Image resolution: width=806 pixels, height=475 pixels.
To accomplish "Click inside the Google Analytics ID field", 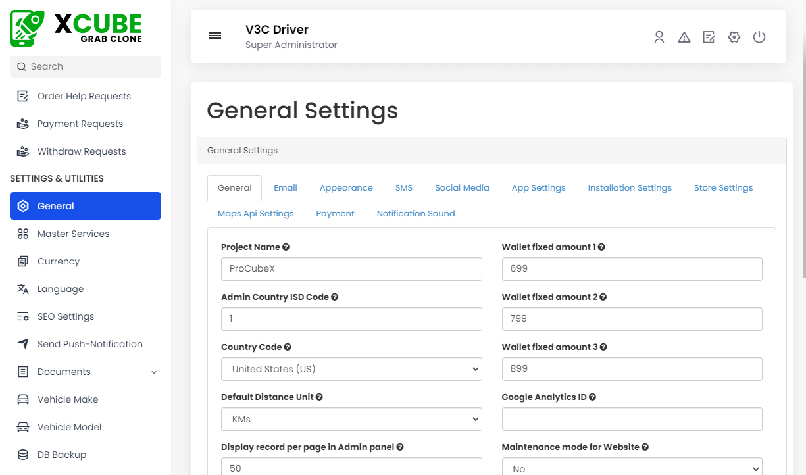I will 632,419.
